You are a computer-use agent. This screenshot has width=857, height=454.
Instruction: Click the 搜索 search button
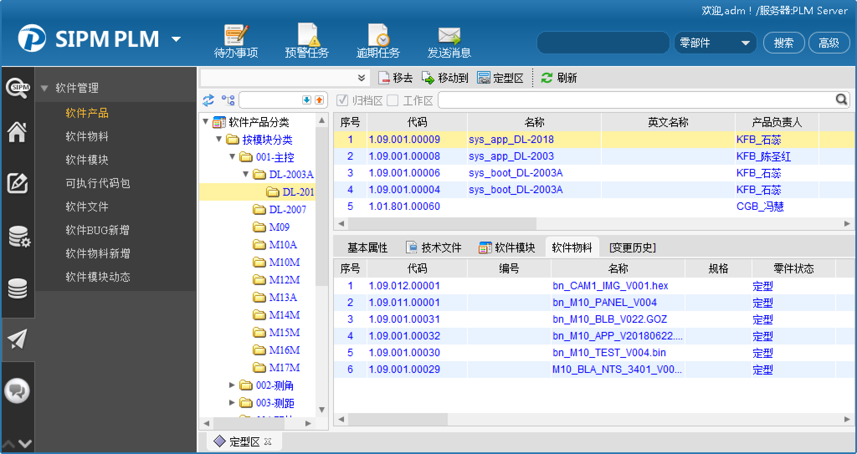[x=783, y=43]
